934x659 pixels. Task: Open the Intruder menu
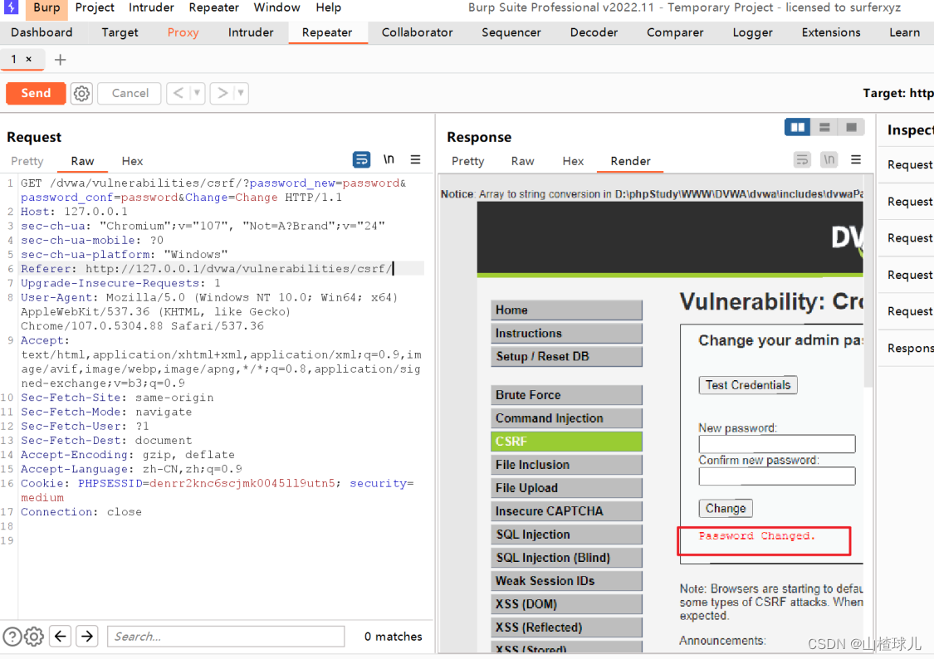tap(151, 7)
